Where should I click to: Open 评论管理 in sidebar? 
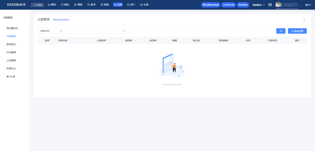(x=11, y=52)
